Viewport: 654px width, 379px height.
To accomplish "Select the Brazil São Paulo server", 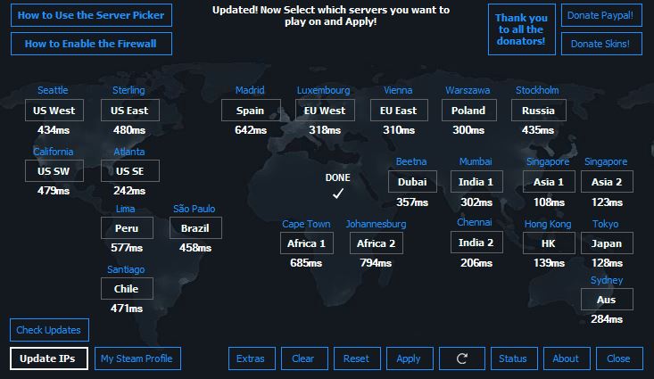I will pos(195,227).
